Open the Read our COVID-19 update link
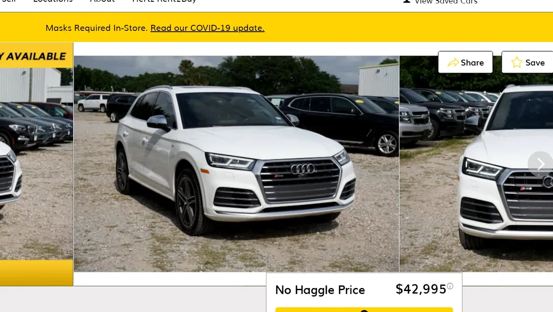553x312 pixels. 208,28
